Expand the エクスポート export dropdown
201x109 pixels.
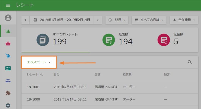pyautogui.click(x=39, y=62)
